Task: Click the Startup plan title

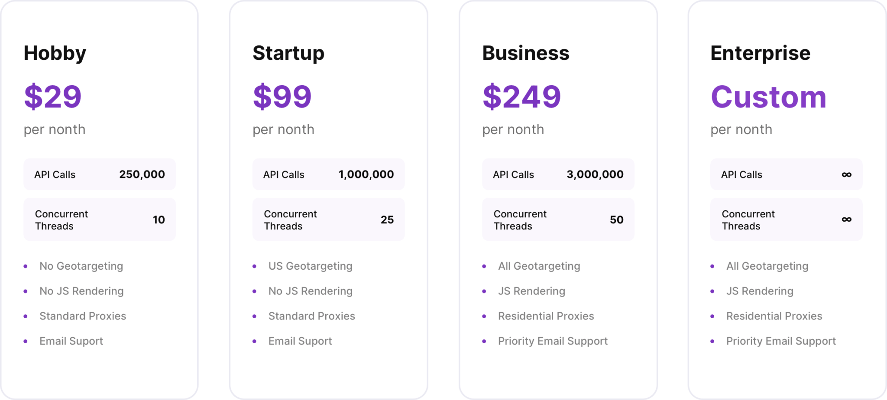Action: 288,53
